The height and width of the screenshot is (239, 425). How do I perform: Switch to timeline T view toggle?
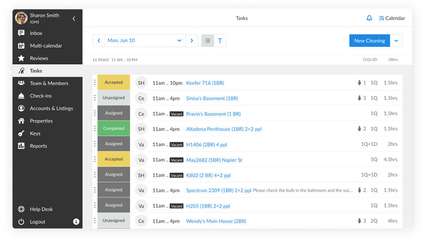click(220, 41)
